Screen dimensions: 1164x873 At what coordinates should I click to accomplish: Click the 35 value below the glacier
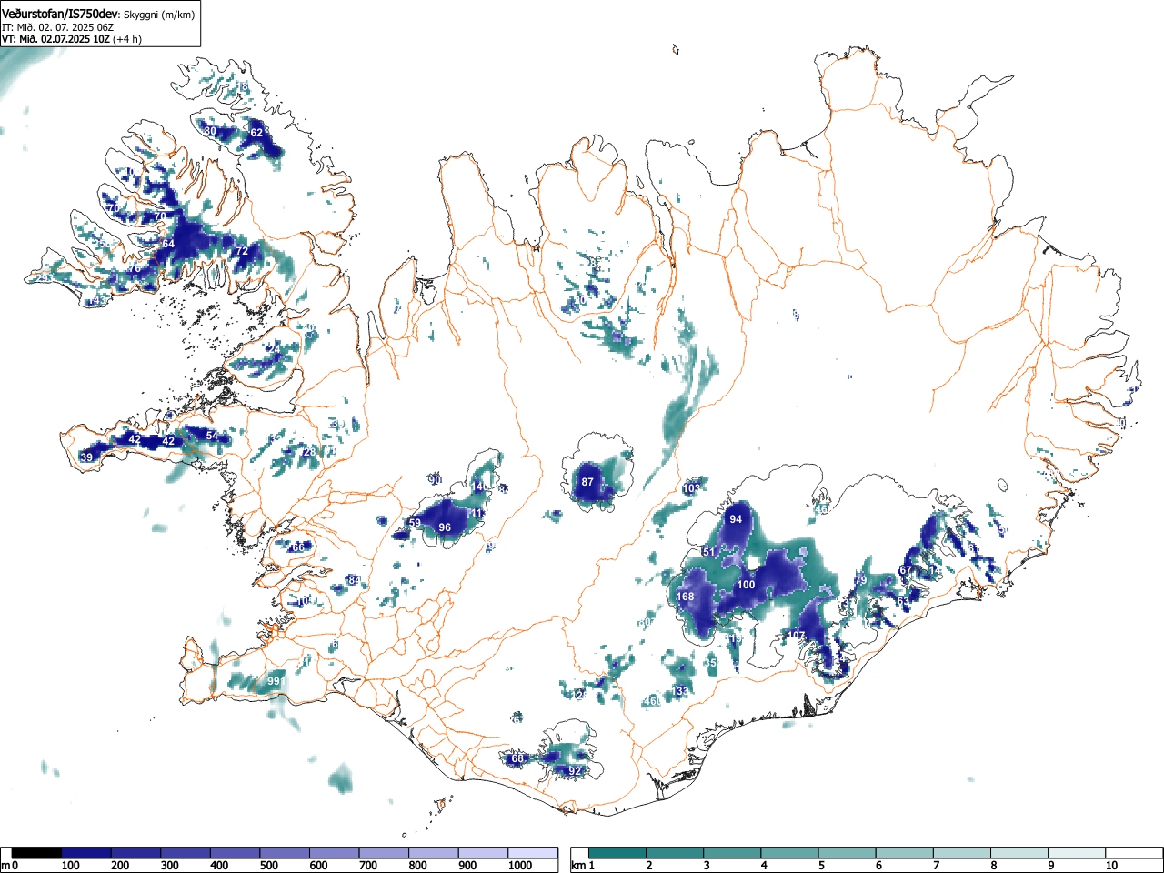pyautogui.click(x=711, y=663)
